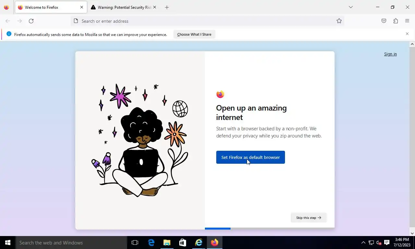Click the muted volume tray icon

pyautogui.click(x=379, y=243)
